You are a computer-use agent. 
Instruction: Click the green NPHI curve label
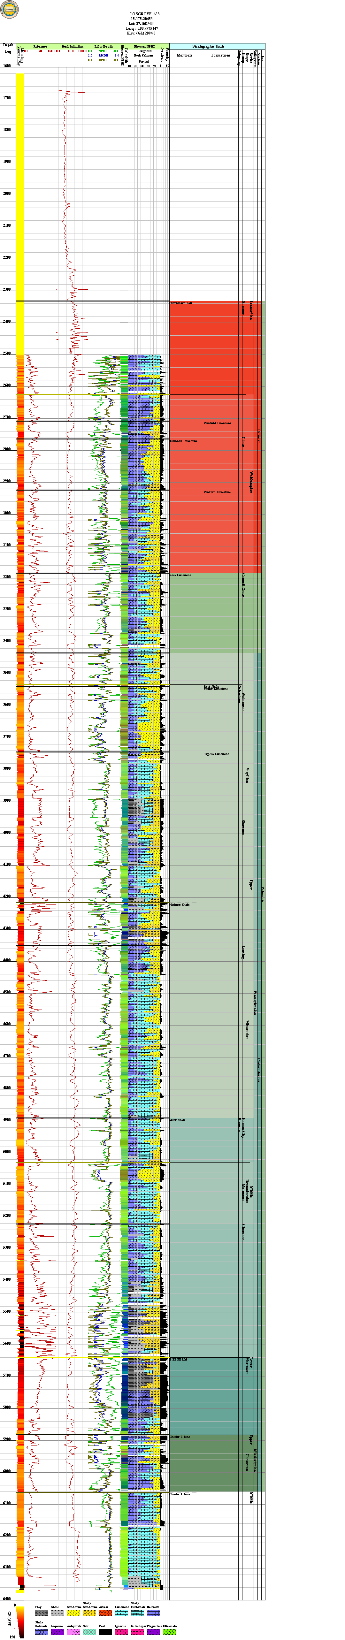(x=103, y=51)
